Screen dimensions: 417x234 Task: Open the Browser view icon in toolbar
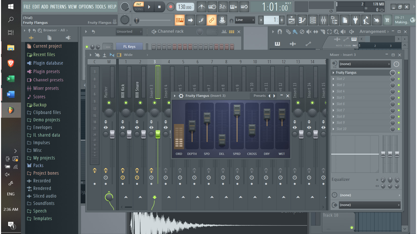tap(334, 20)
